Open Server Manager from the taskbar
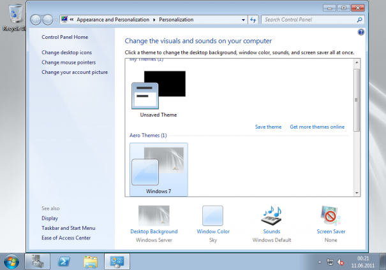Image resolution: width=386 pixels, height=270 pixels. click(38, 261)
